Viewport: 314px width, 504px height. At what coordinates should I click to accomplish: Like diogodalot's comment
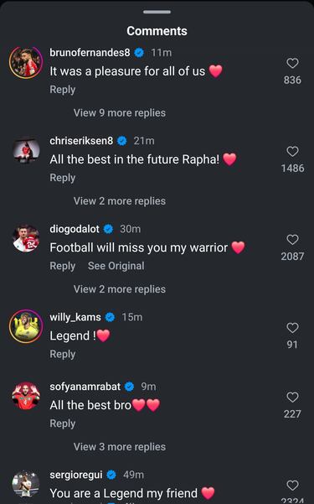(x=292, y=240)
